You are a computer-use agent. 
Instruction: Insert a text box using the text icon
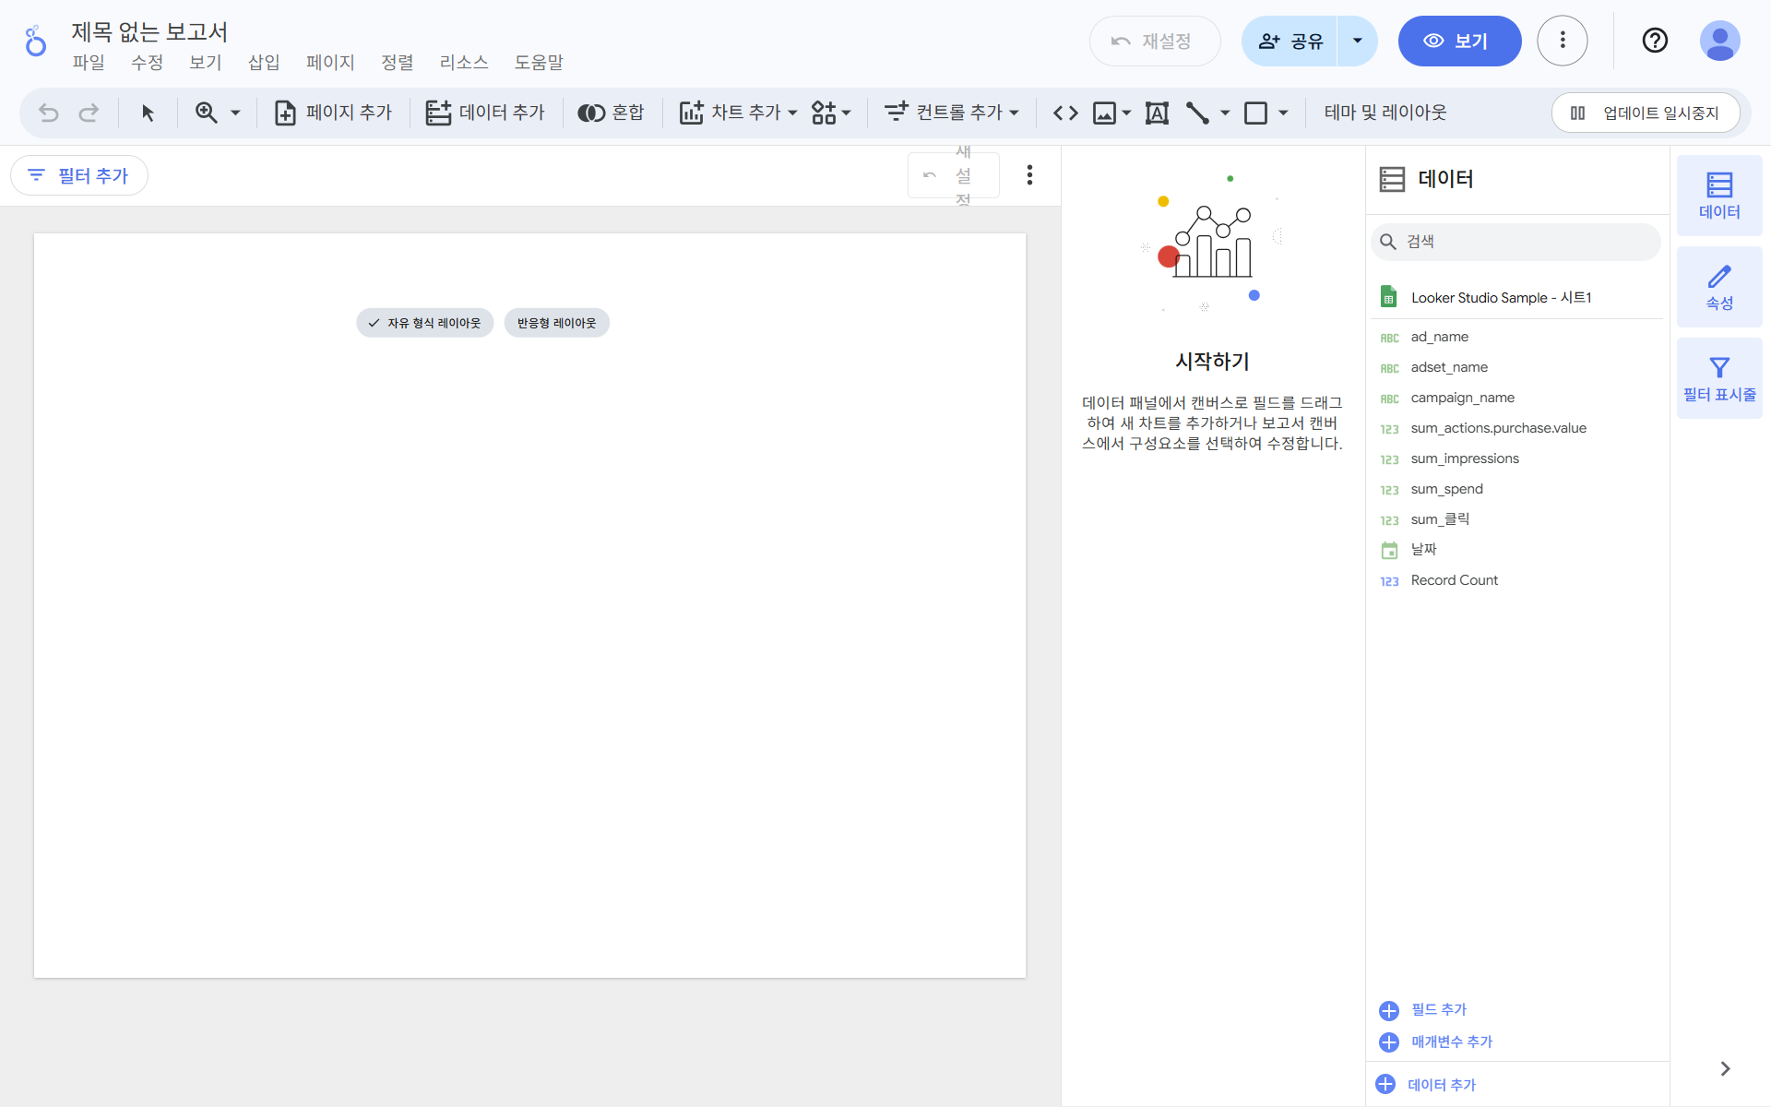tap(1157, 113)
